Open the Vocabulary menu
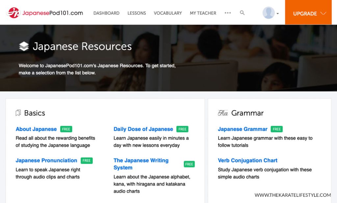Image resolution: width=337 pixels, height=203 pixels. (168, 13)
